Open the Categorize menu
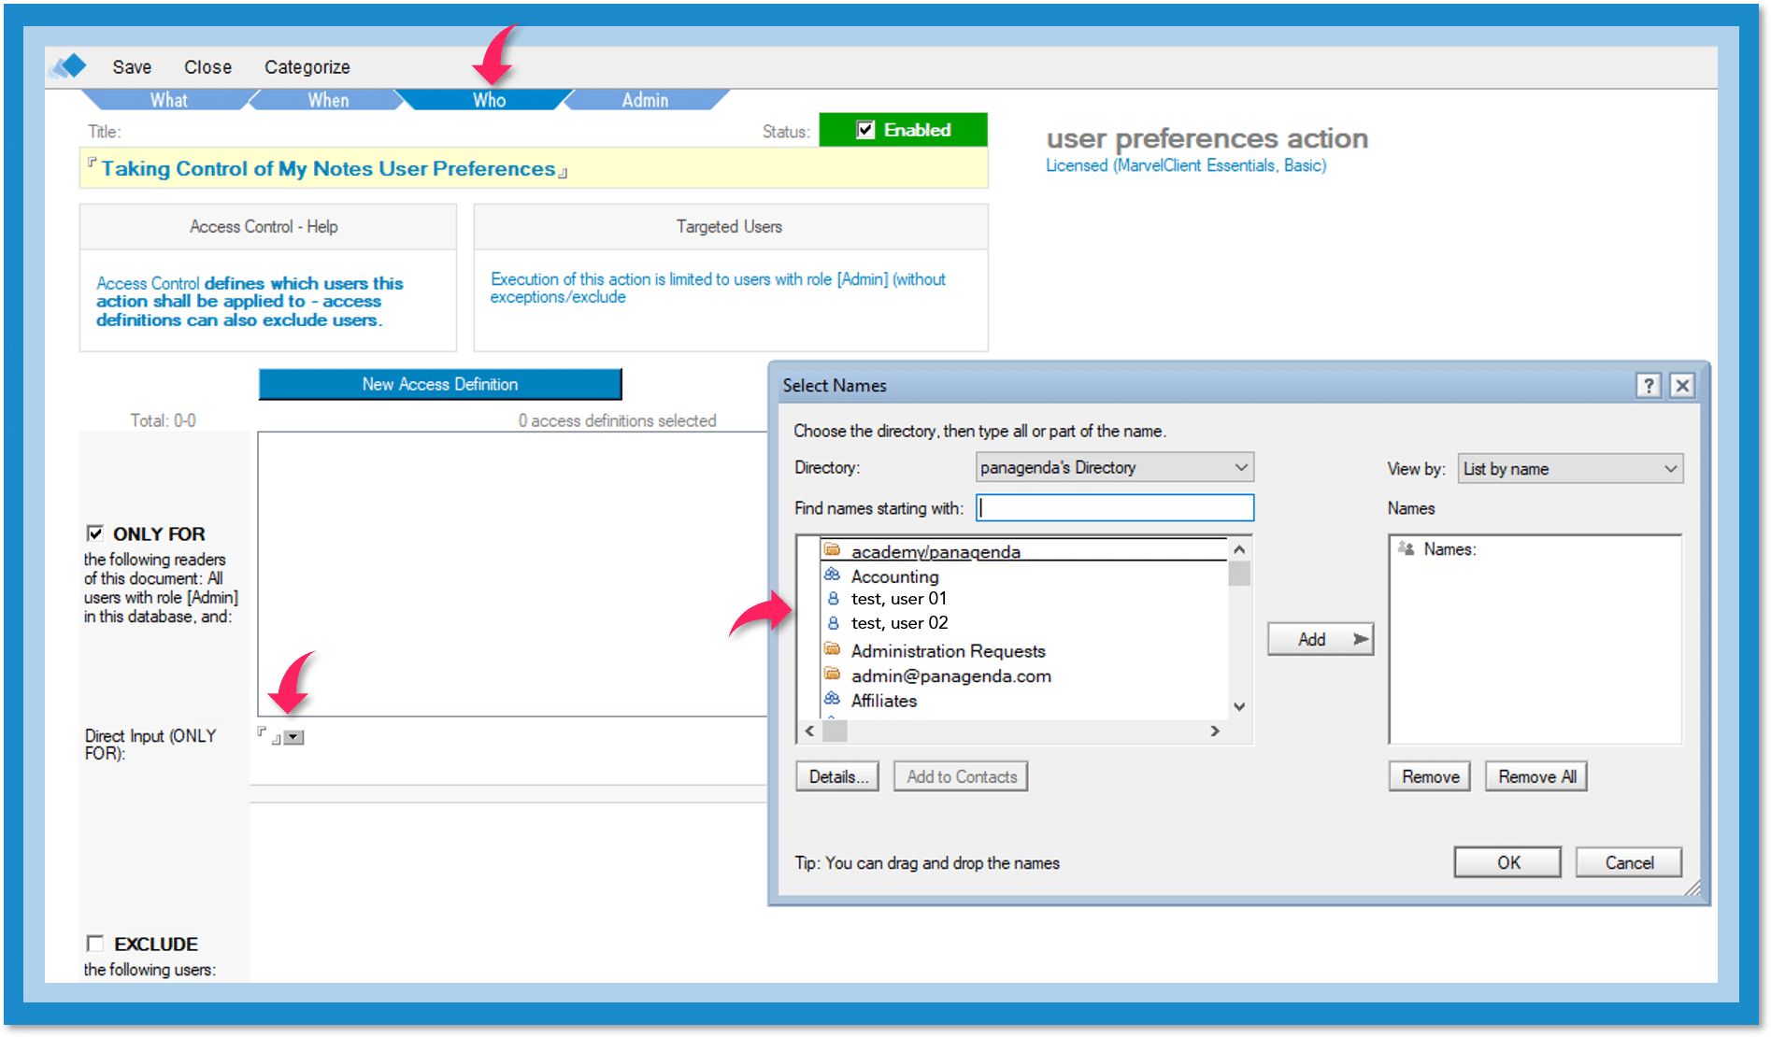Screen dimensions: 1771x1037 (x=307, y=67)
